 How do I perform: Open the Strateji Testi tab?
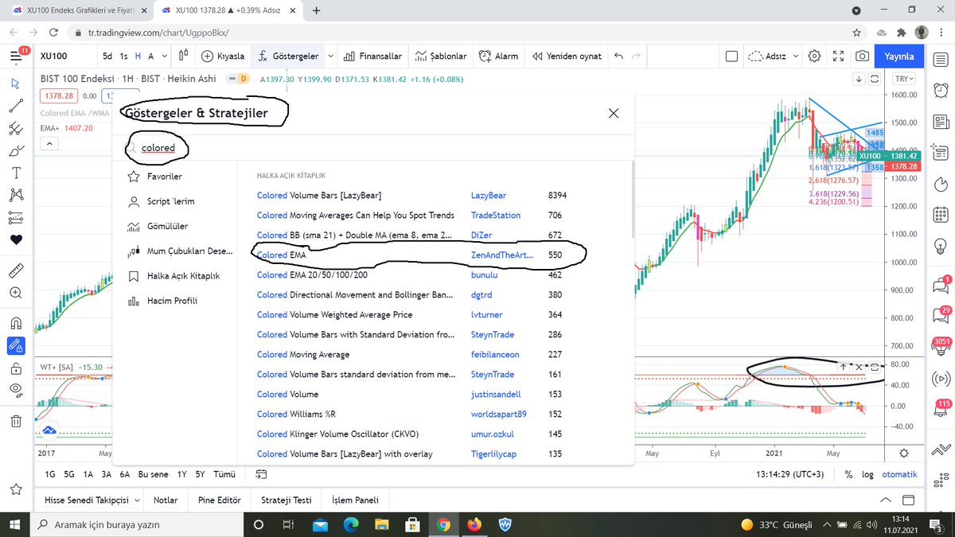pos(286,500)
